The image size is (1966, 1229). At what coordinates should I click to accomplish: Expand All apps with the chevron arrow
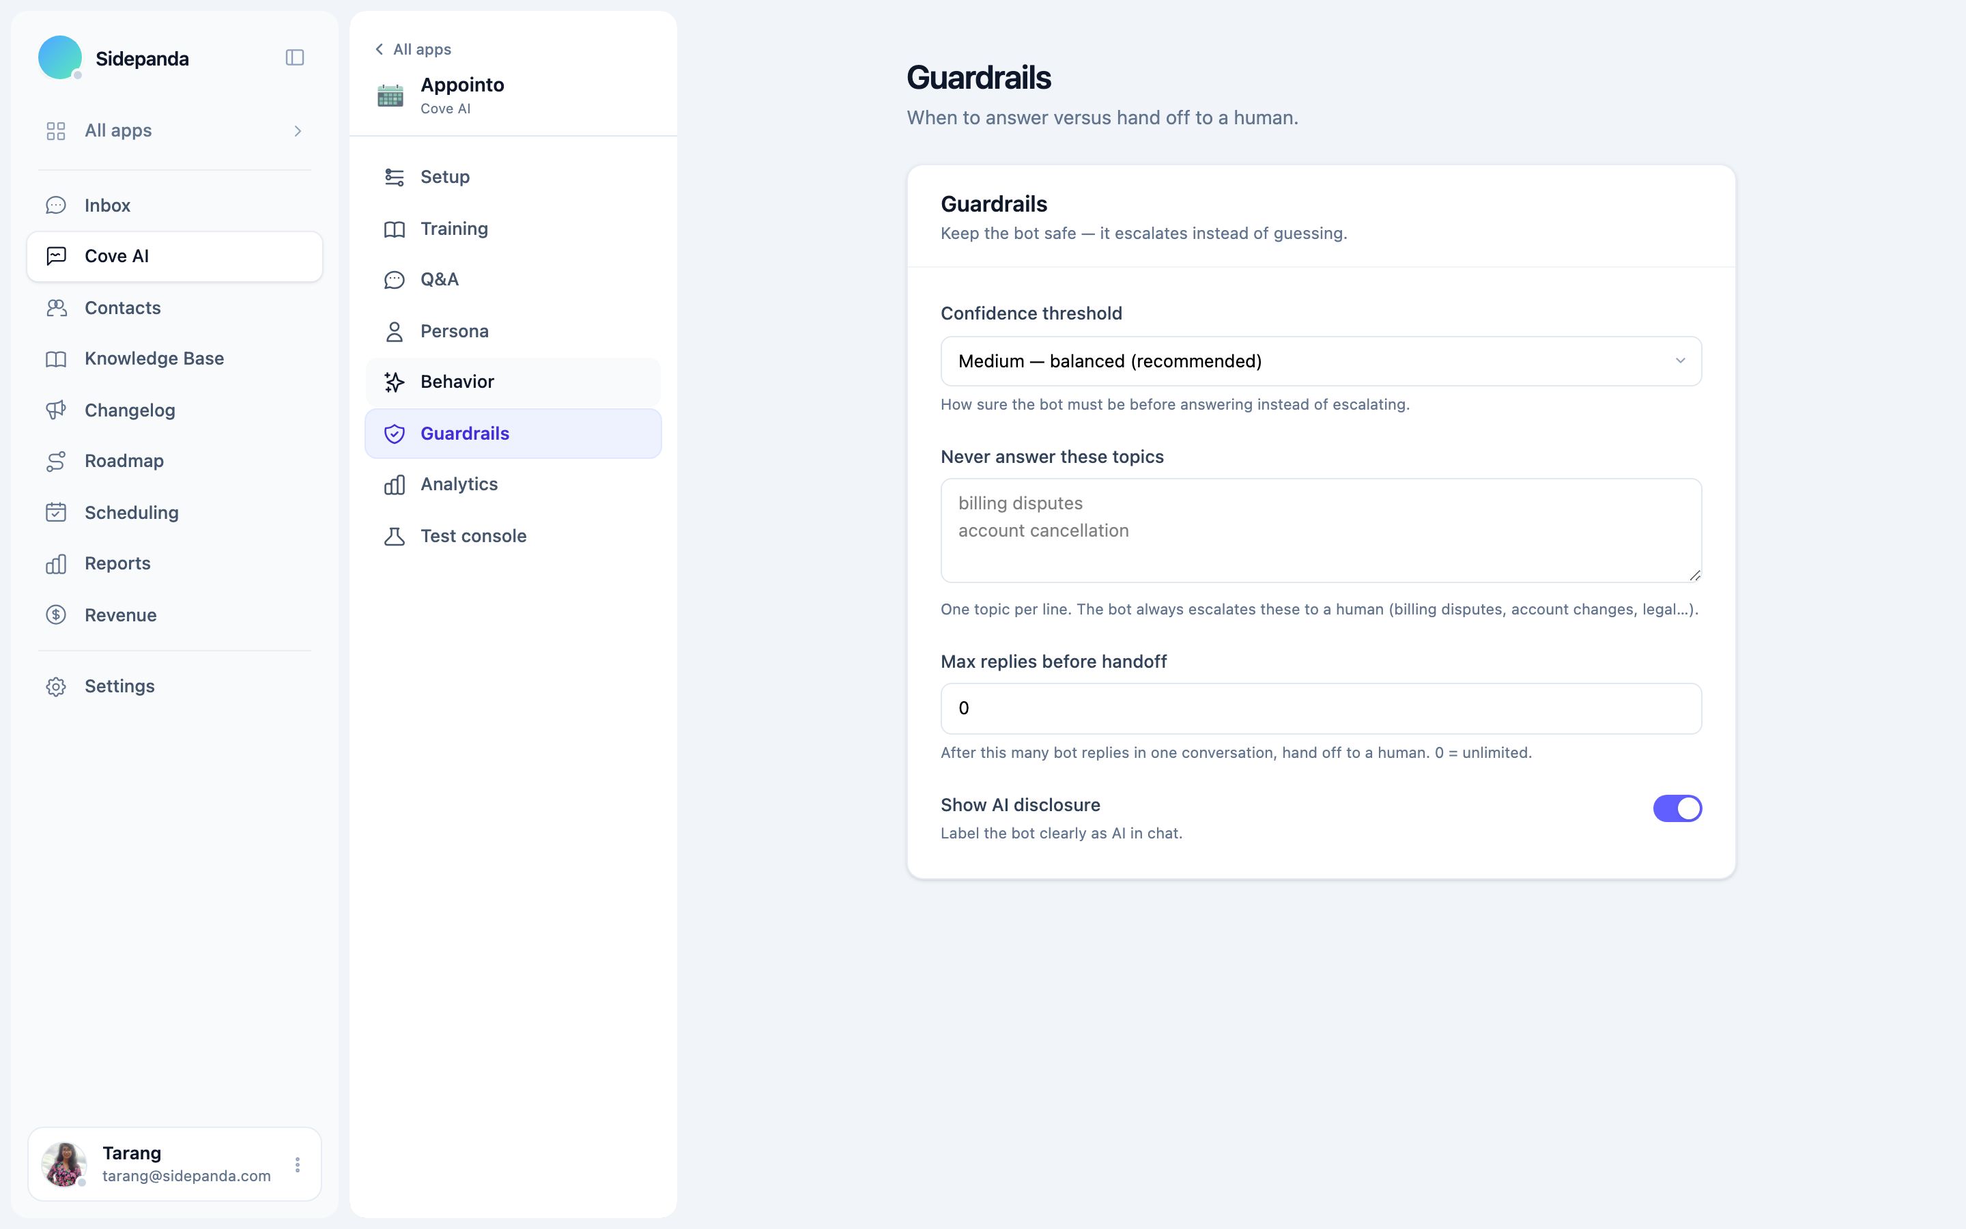pyautogui.click(x=298, y=131)
